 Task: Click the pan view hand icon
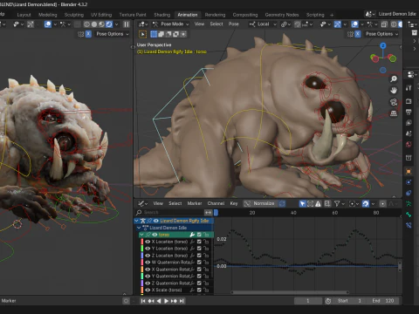click(x=394, y=91)
